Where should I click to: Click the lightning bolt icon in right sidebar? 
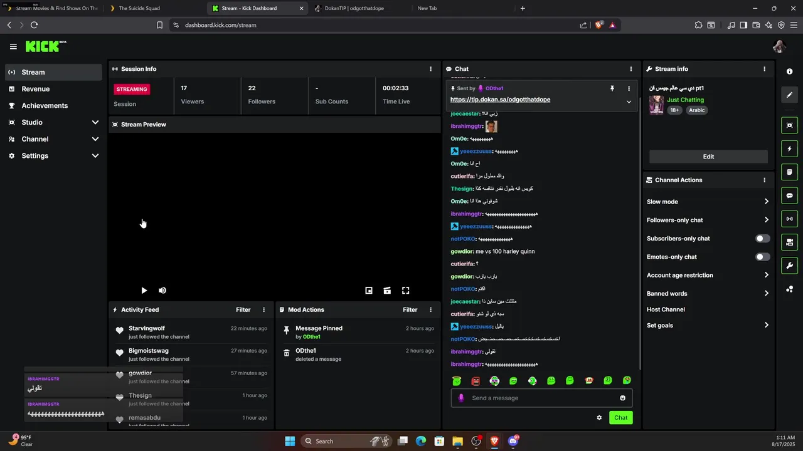(789, 148)
